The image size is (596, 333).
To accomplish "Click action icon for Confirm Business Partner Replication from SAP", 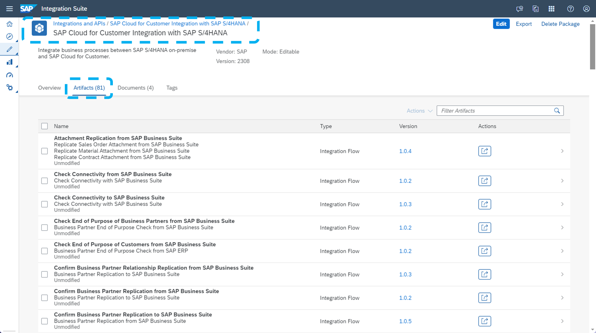I will pyautogui.click(x=485, y=298).
